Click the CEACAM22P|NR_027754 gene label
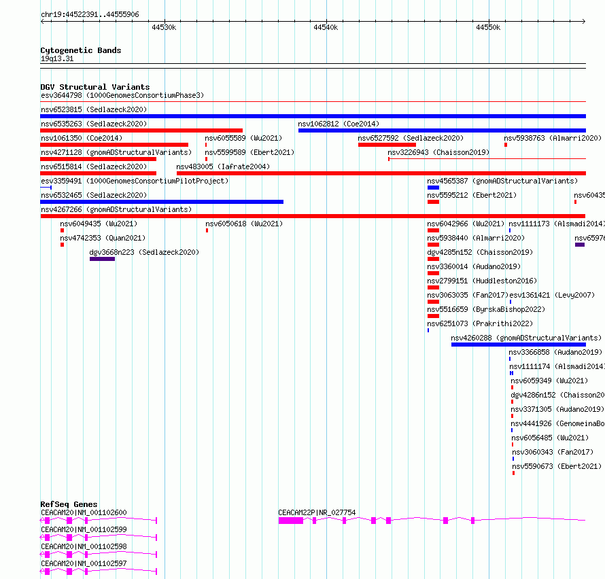605x579 pixels. [x=317, y=512]
